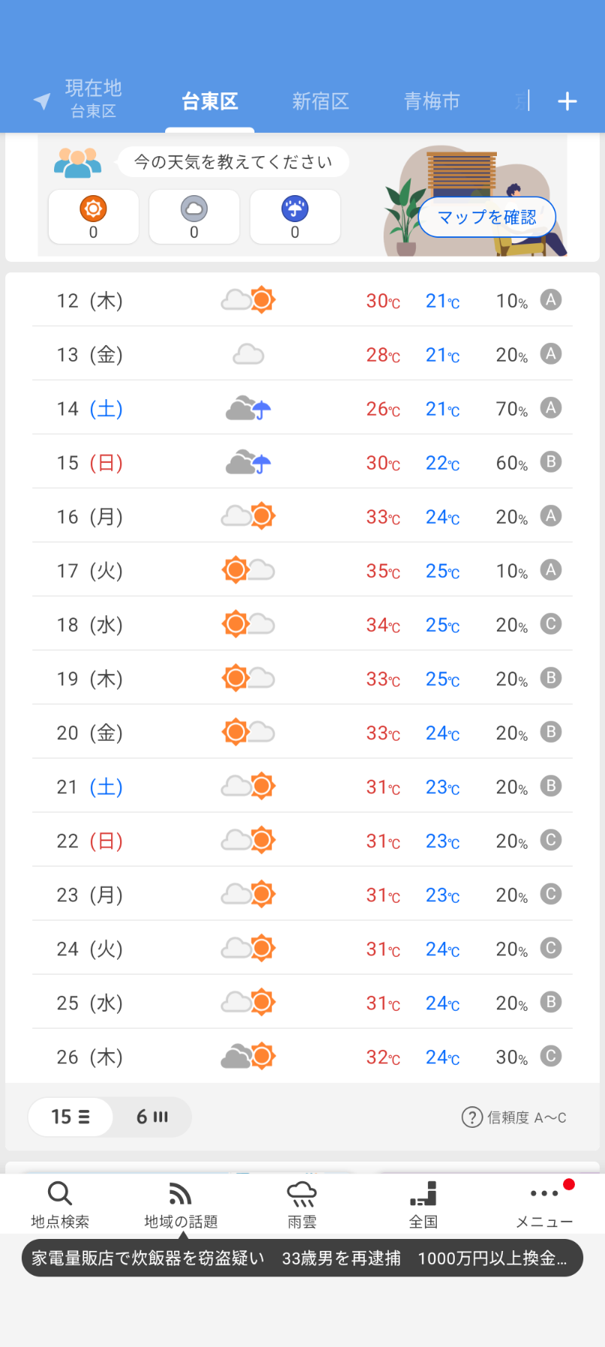
Task: Tap reliability badge C for 18 (水)
Action: [x=551, y=624]
